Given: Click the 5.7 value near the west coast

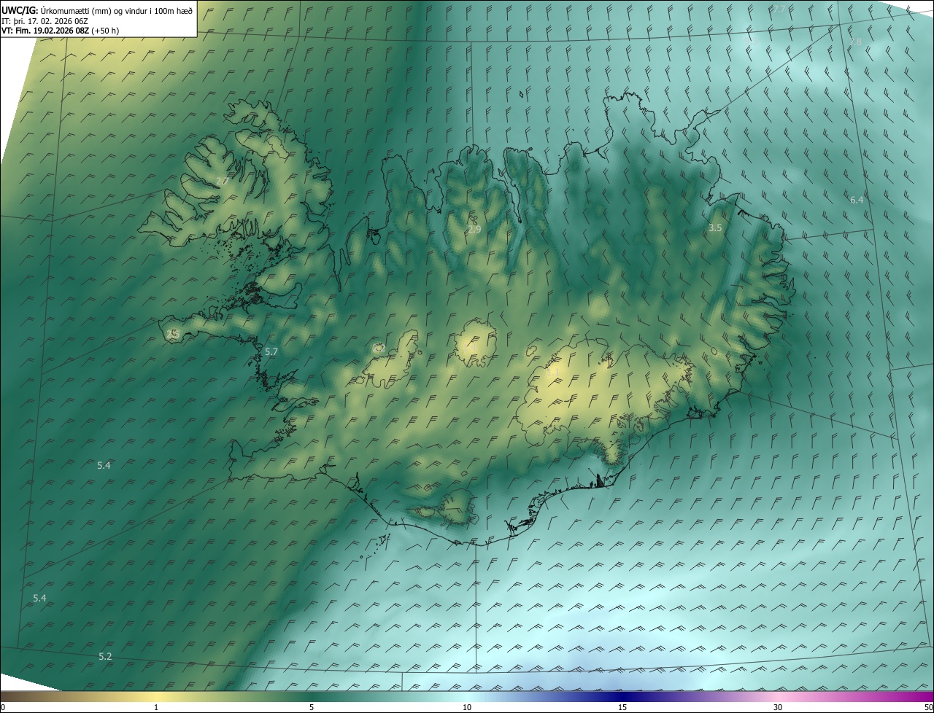Looking at the screenshot, I should [271, 351].
